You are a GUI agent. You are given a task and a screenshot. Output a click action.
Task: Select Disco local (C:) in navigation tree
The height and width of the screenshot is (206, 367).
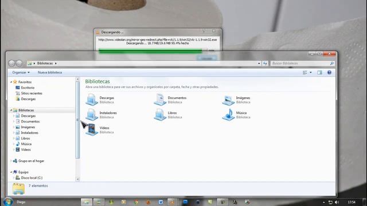(32, 178)
